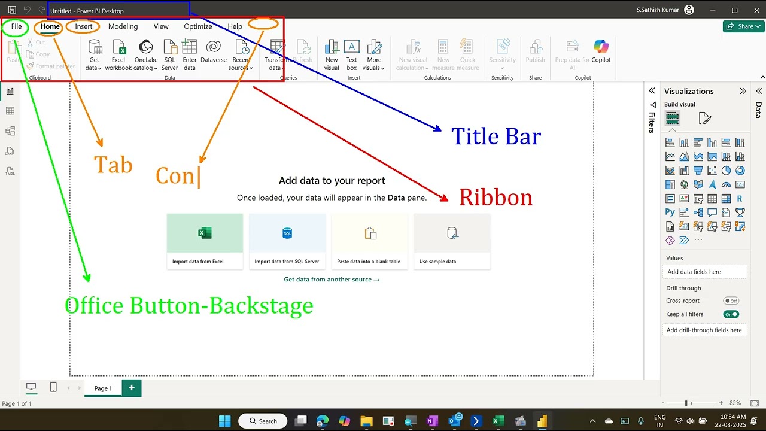
Task: Select the Funnel chart visual
Action: 698,171
